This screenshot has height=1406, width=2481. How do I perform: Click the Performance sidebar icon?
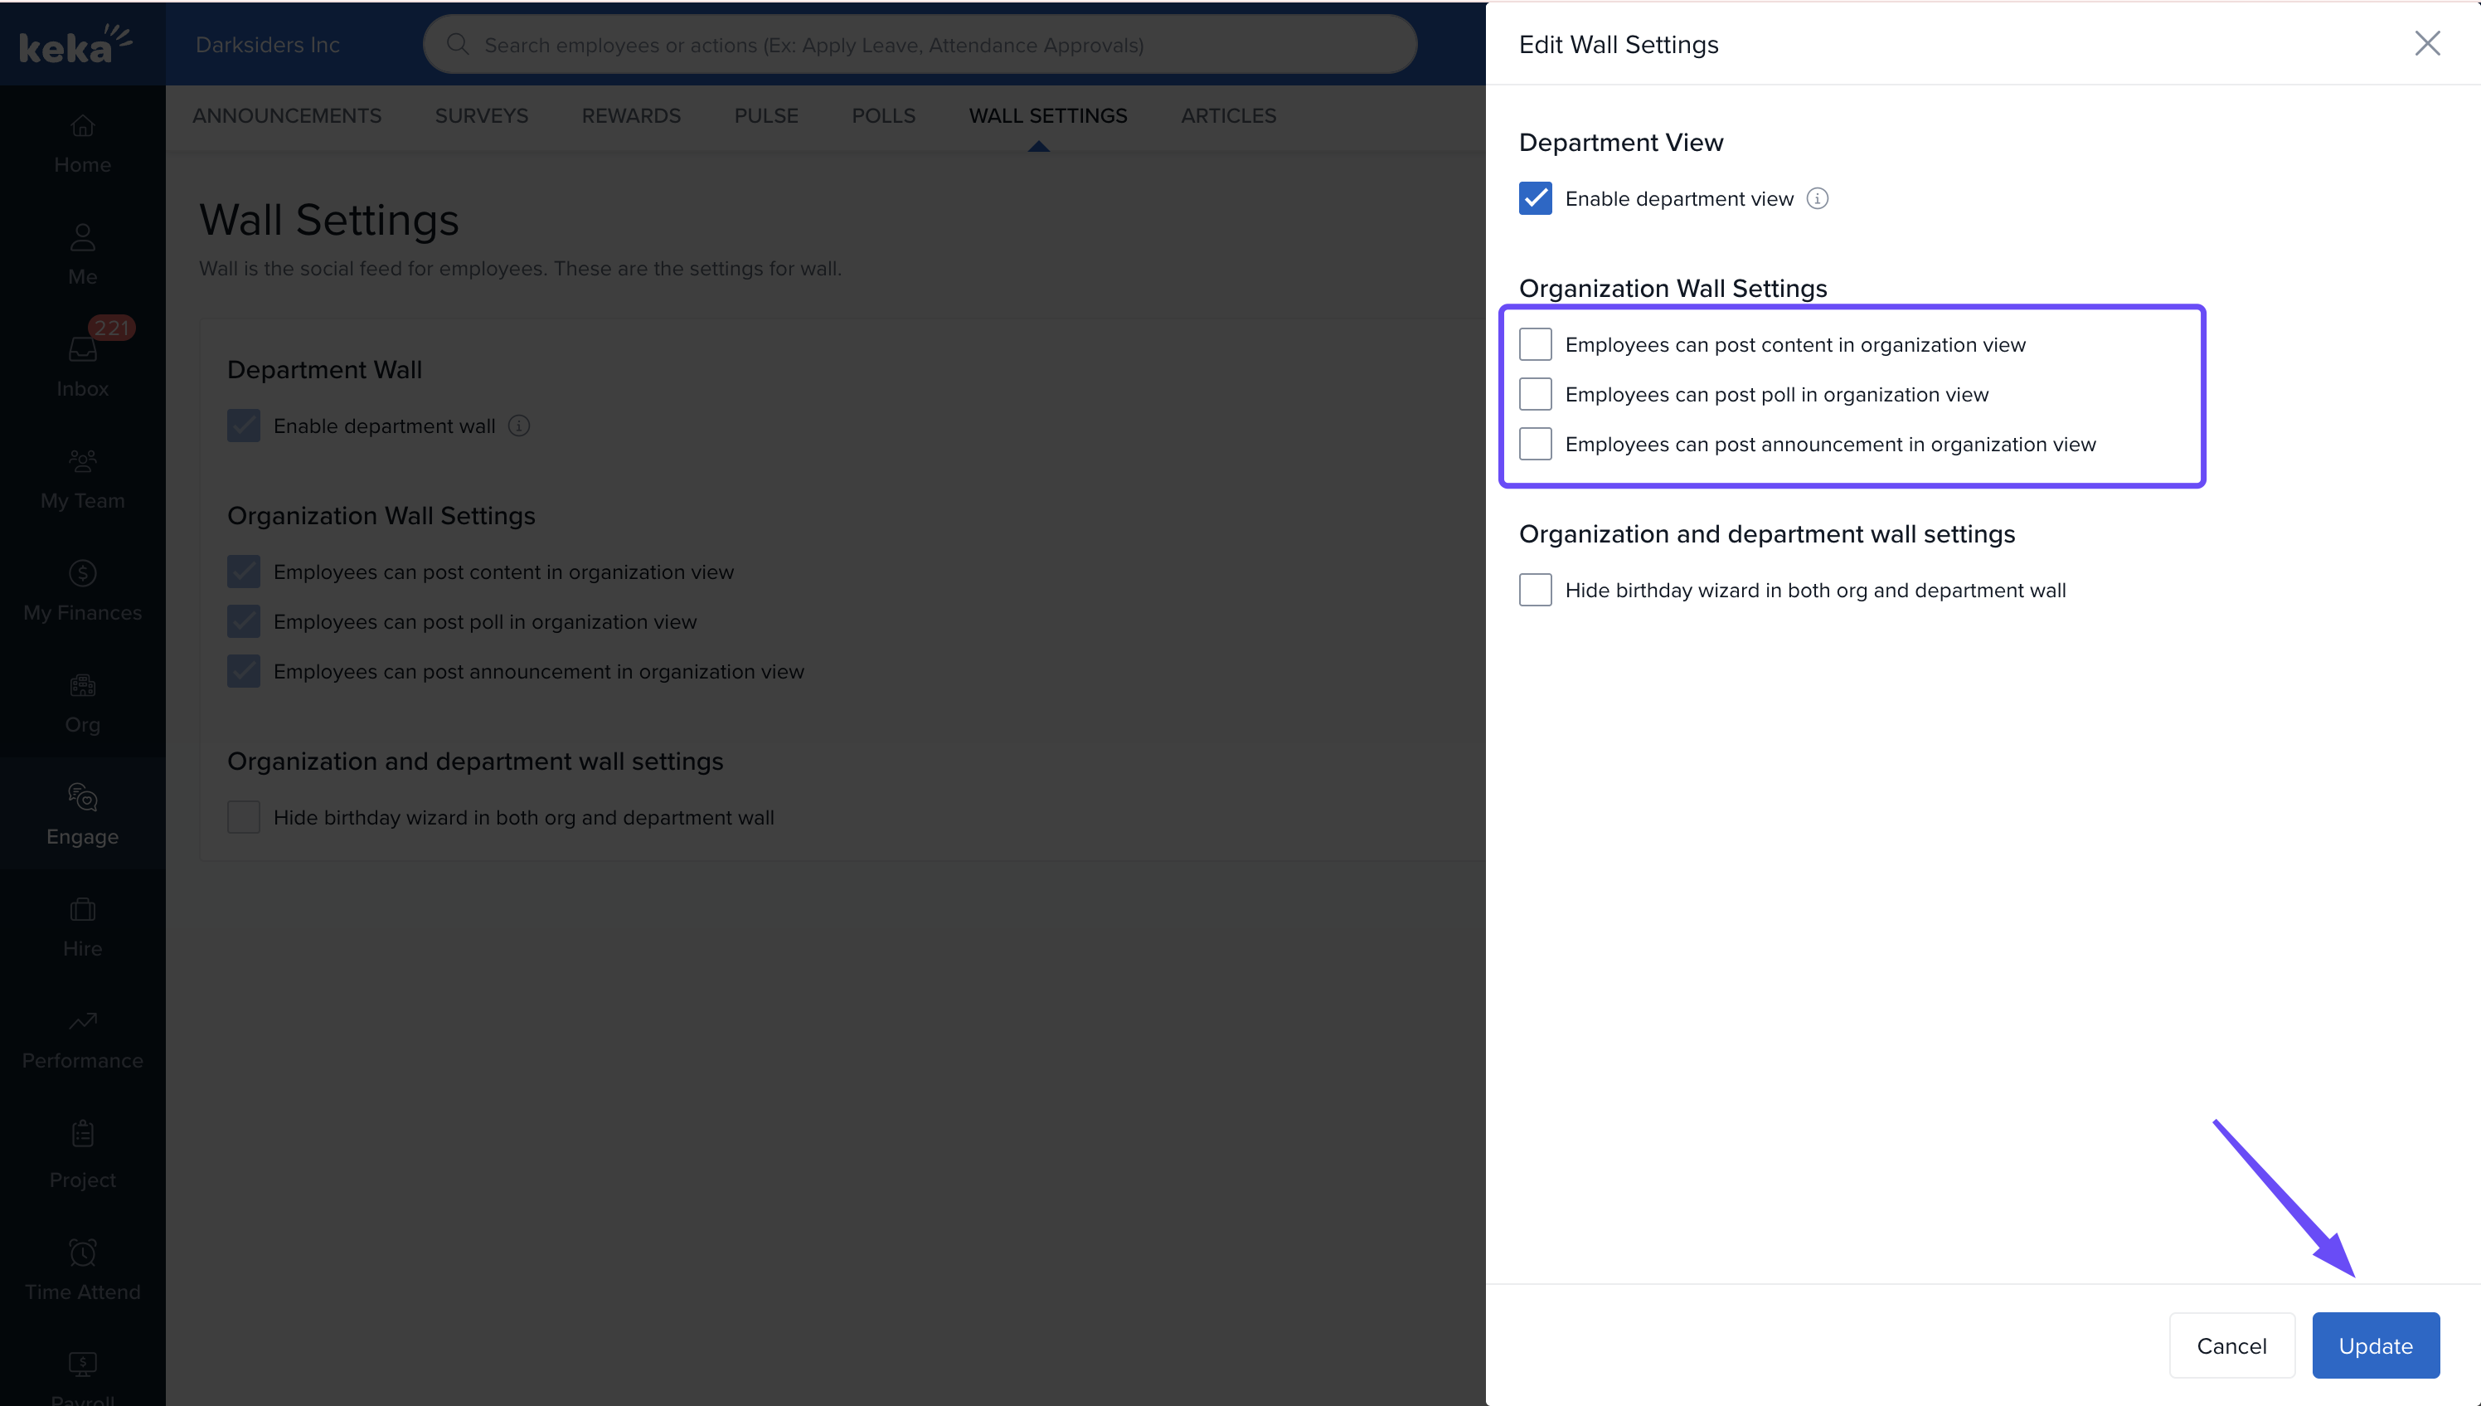pos(82,1022)
